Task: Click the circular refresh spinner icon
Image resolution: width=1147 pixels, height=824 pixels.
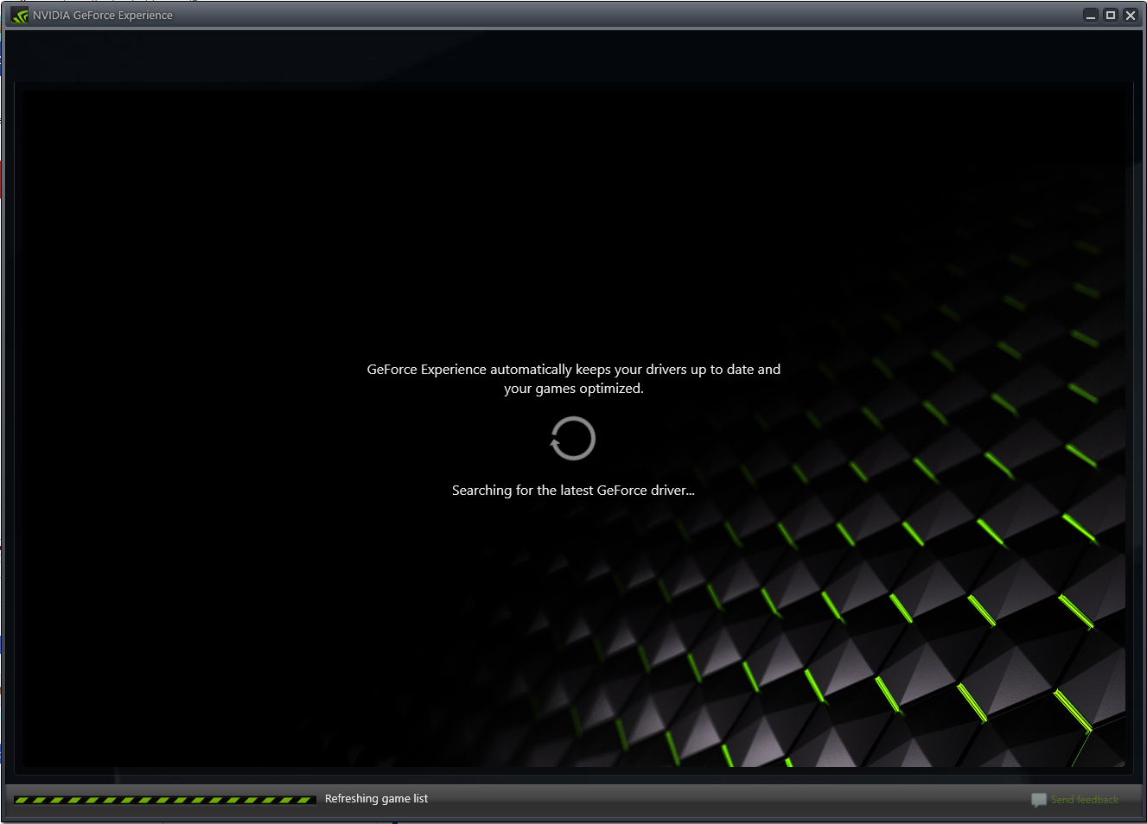Action: tap(573, 438)
